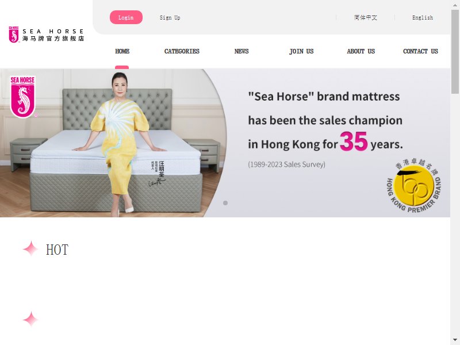Switch language to English
460x345 pixels.
coord(423,18)
